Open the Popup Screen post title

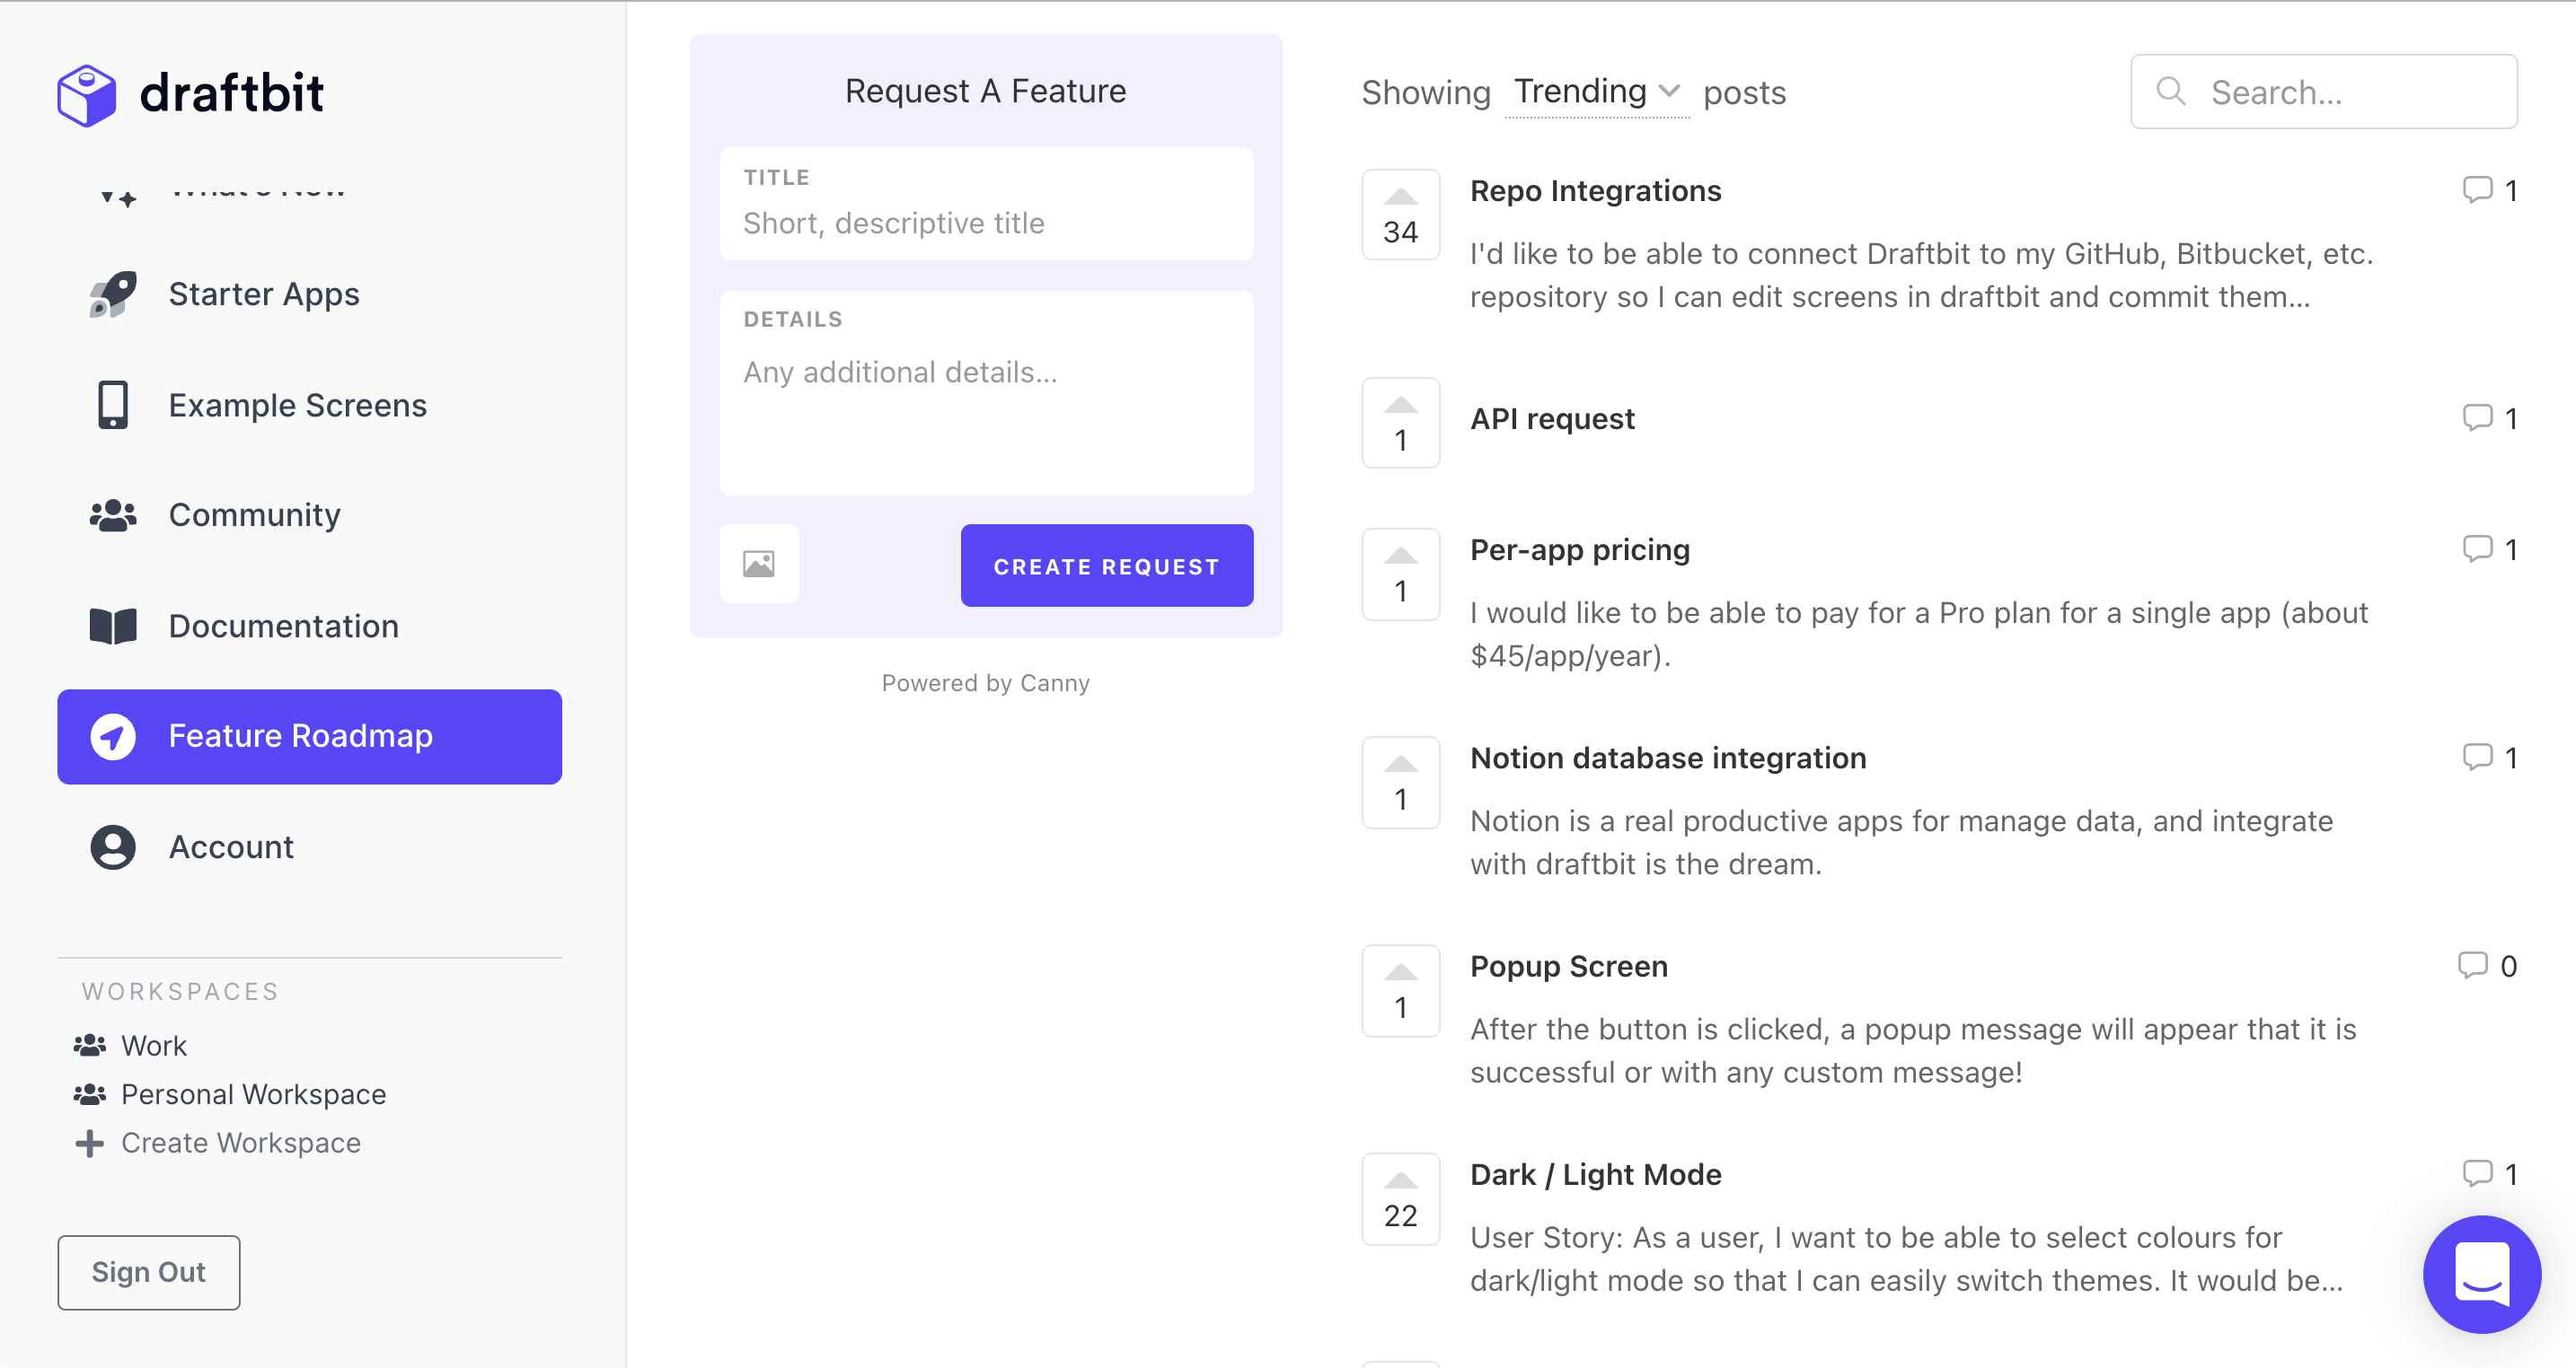[1569, 966]
